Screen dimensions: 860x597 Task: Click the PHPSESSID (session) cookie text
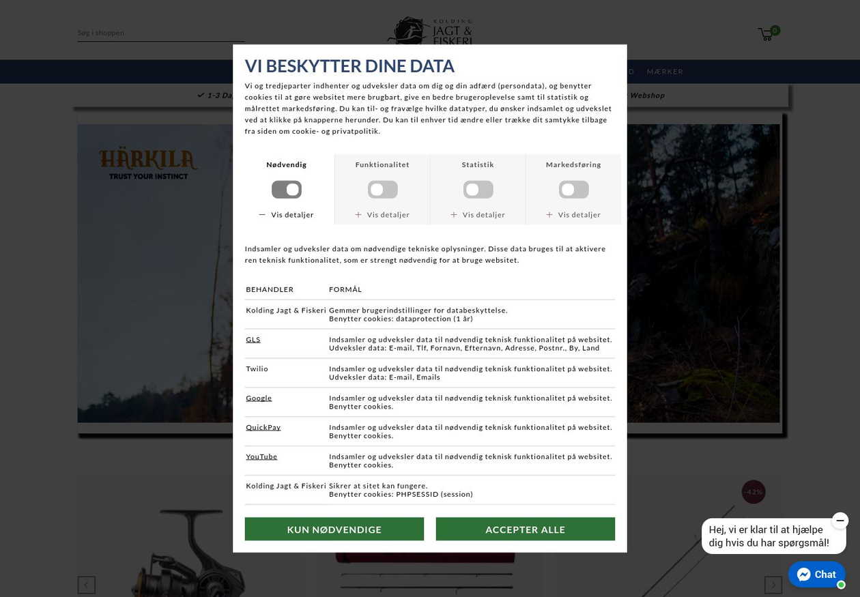434,495
